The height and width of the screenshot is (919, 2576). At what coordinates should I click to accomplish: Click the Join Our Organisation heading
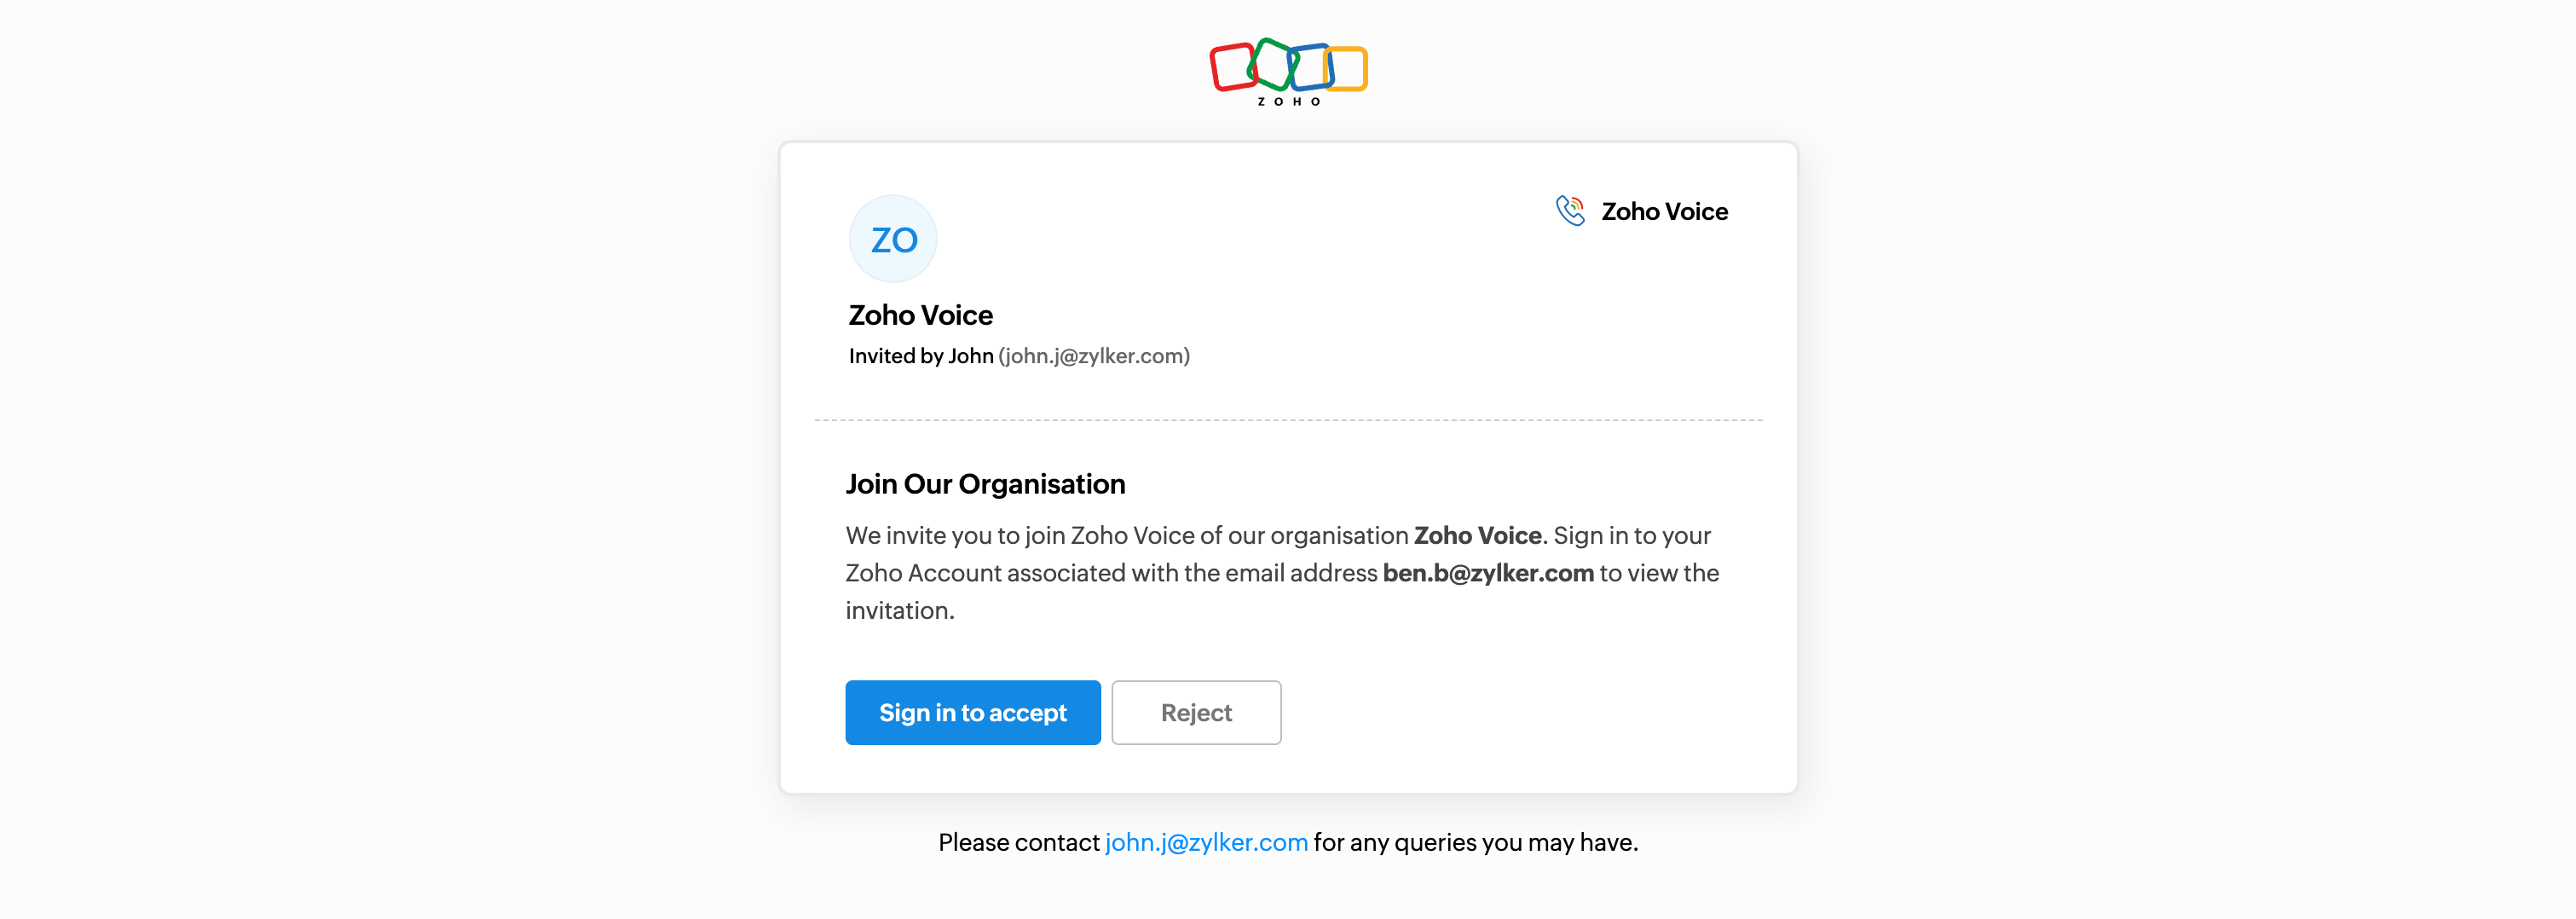tap(985, 485)
